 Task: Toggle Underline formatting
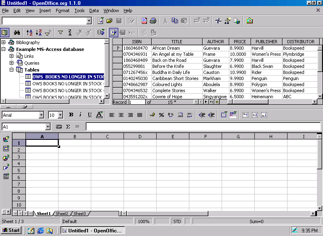pyautogui.click(x=90, y=115)
